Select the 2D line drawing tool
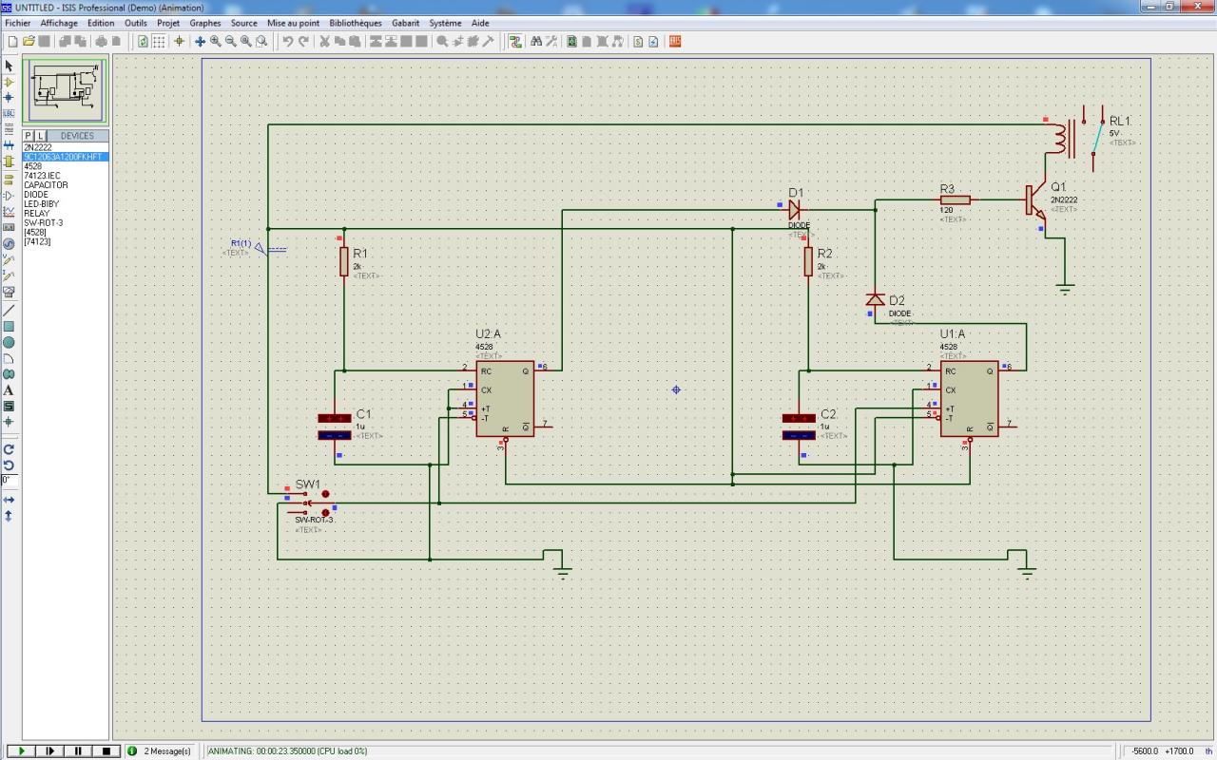 tap(9, 310)
